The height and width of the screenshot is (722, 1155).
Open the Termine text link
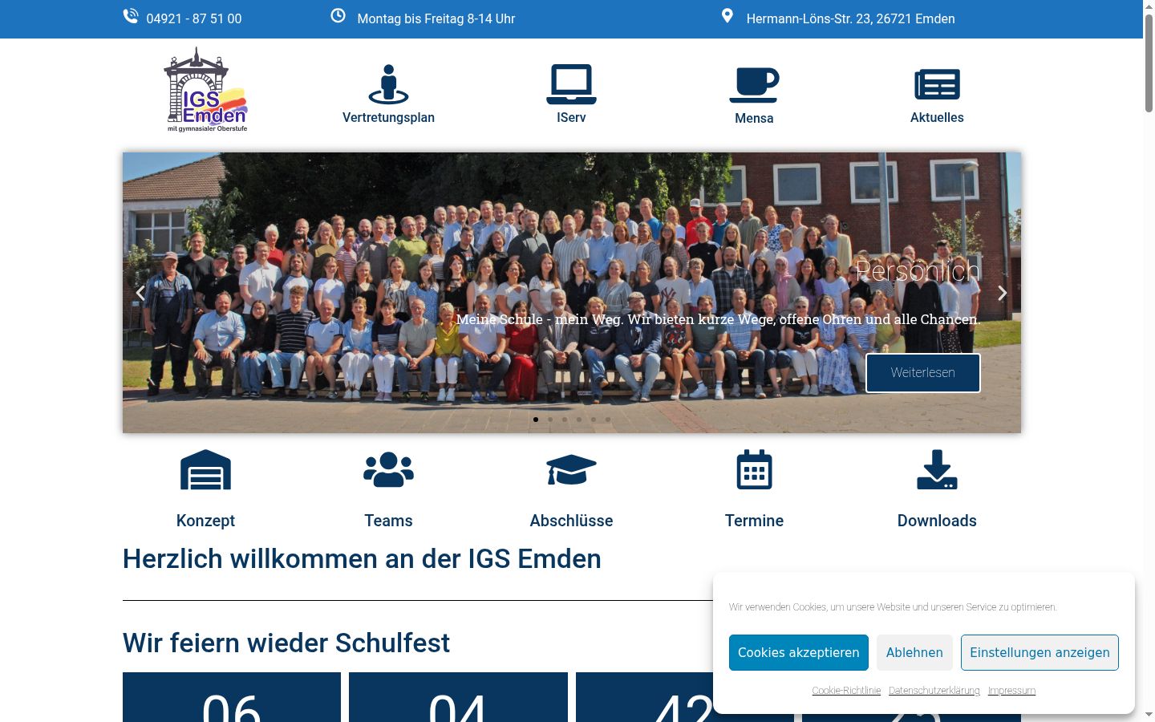click(x=754, y=521)
